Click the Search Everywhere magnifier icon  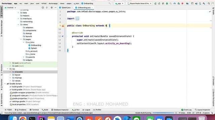209,4
